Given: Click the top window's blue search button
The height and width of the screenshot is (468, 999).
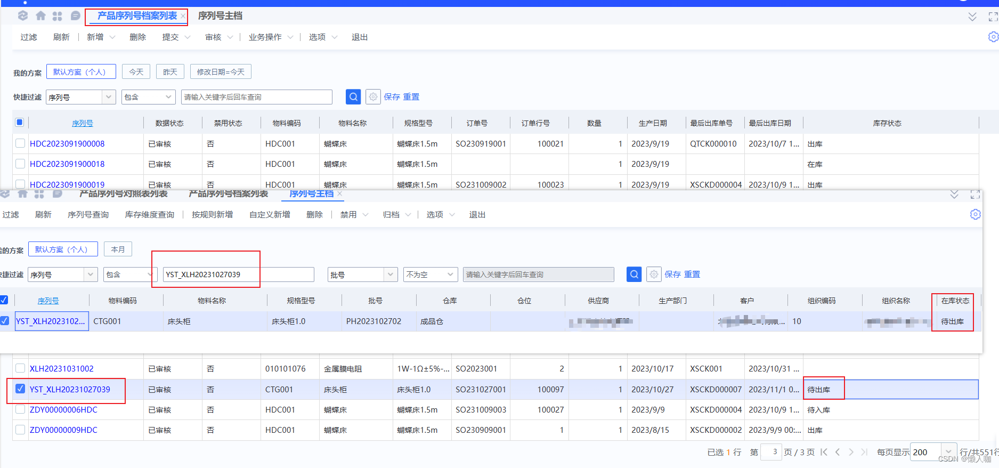Looking at the screenshot, I should coord(353,97).
